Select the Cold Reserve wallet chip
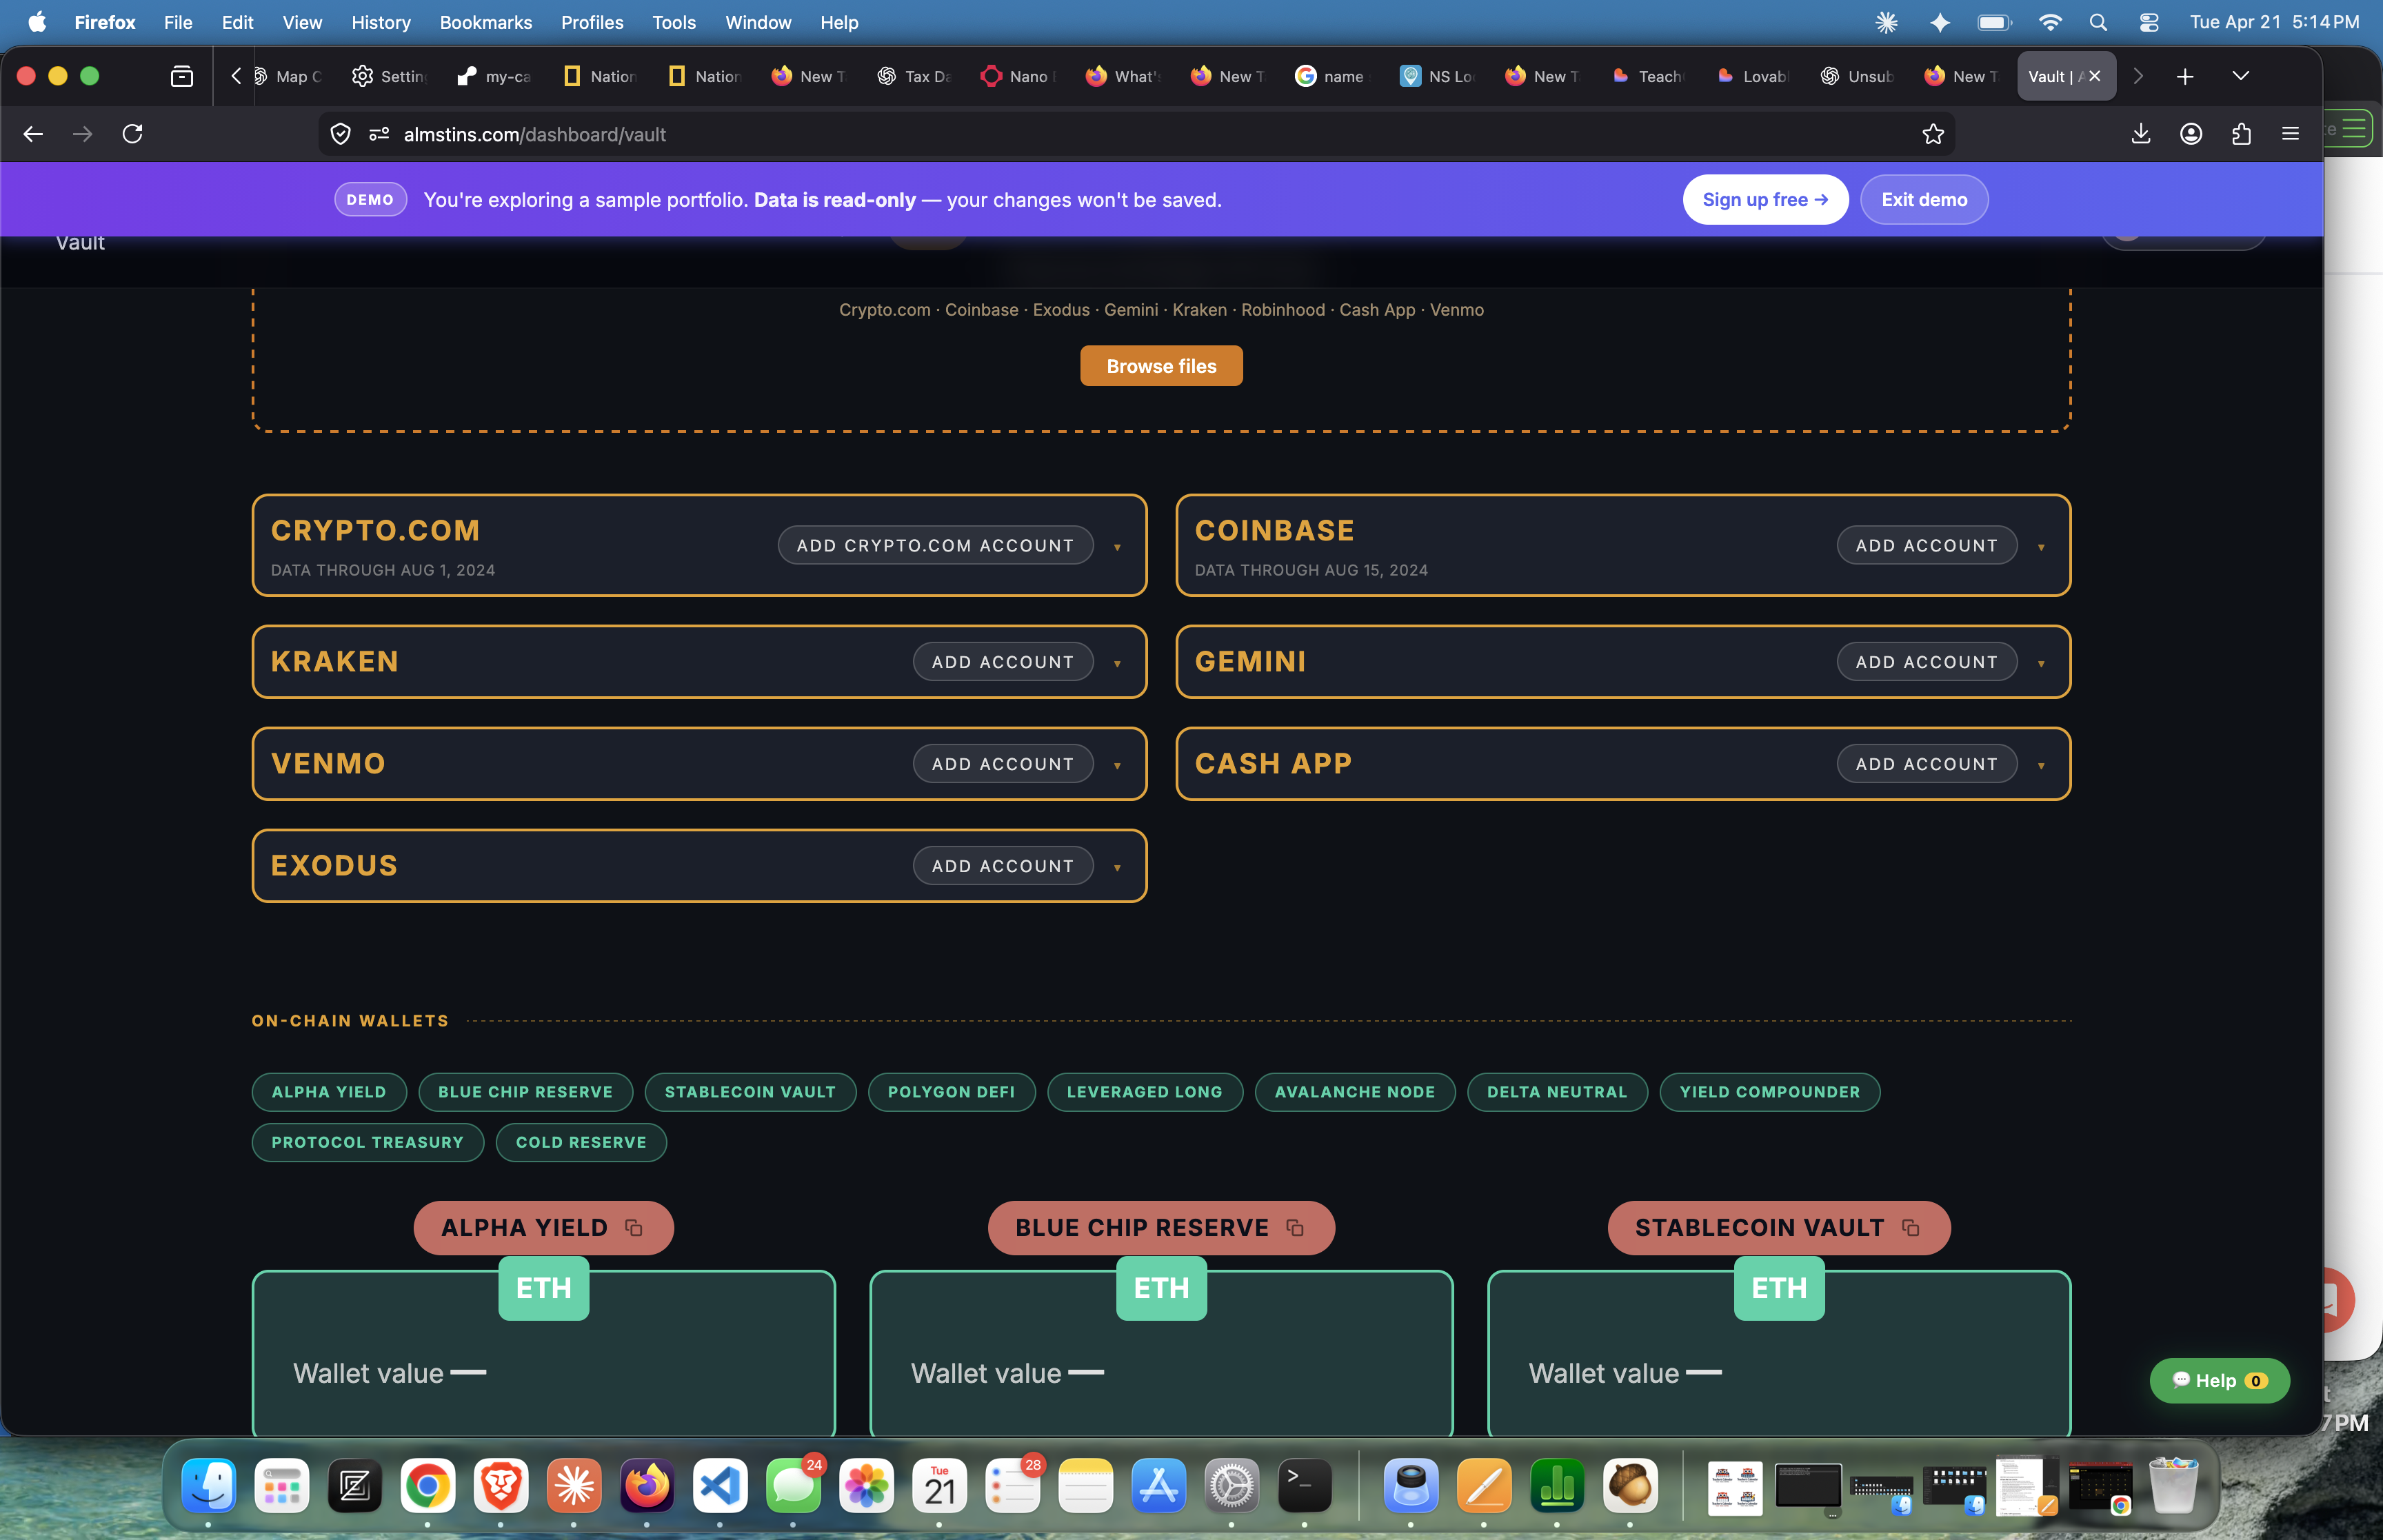The image size is (2383, 1540). pos(581,1142)
